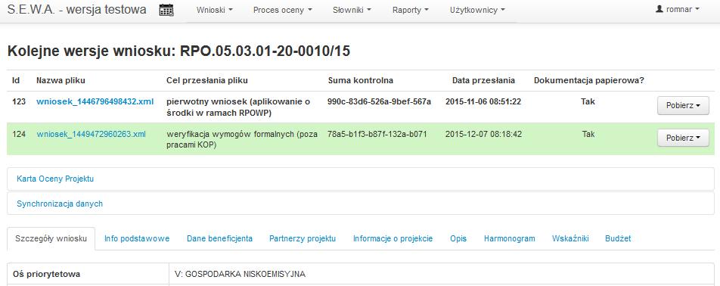The image size is (720, 286).
Task: Click the Nazwa pliku column header
Action: (x=61, y=80)
